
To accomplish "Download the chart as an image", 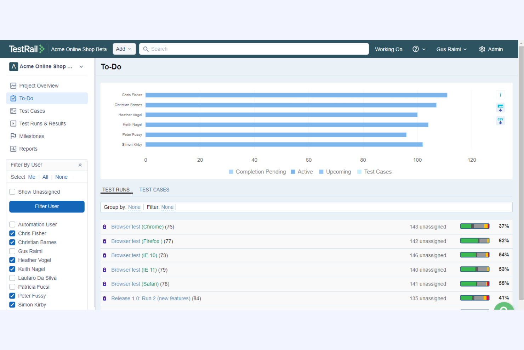I will click(500, 108).
